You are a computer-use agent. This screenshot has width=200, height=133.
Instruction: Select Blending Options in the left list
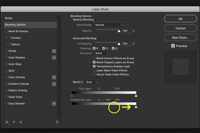click(30, 25)
